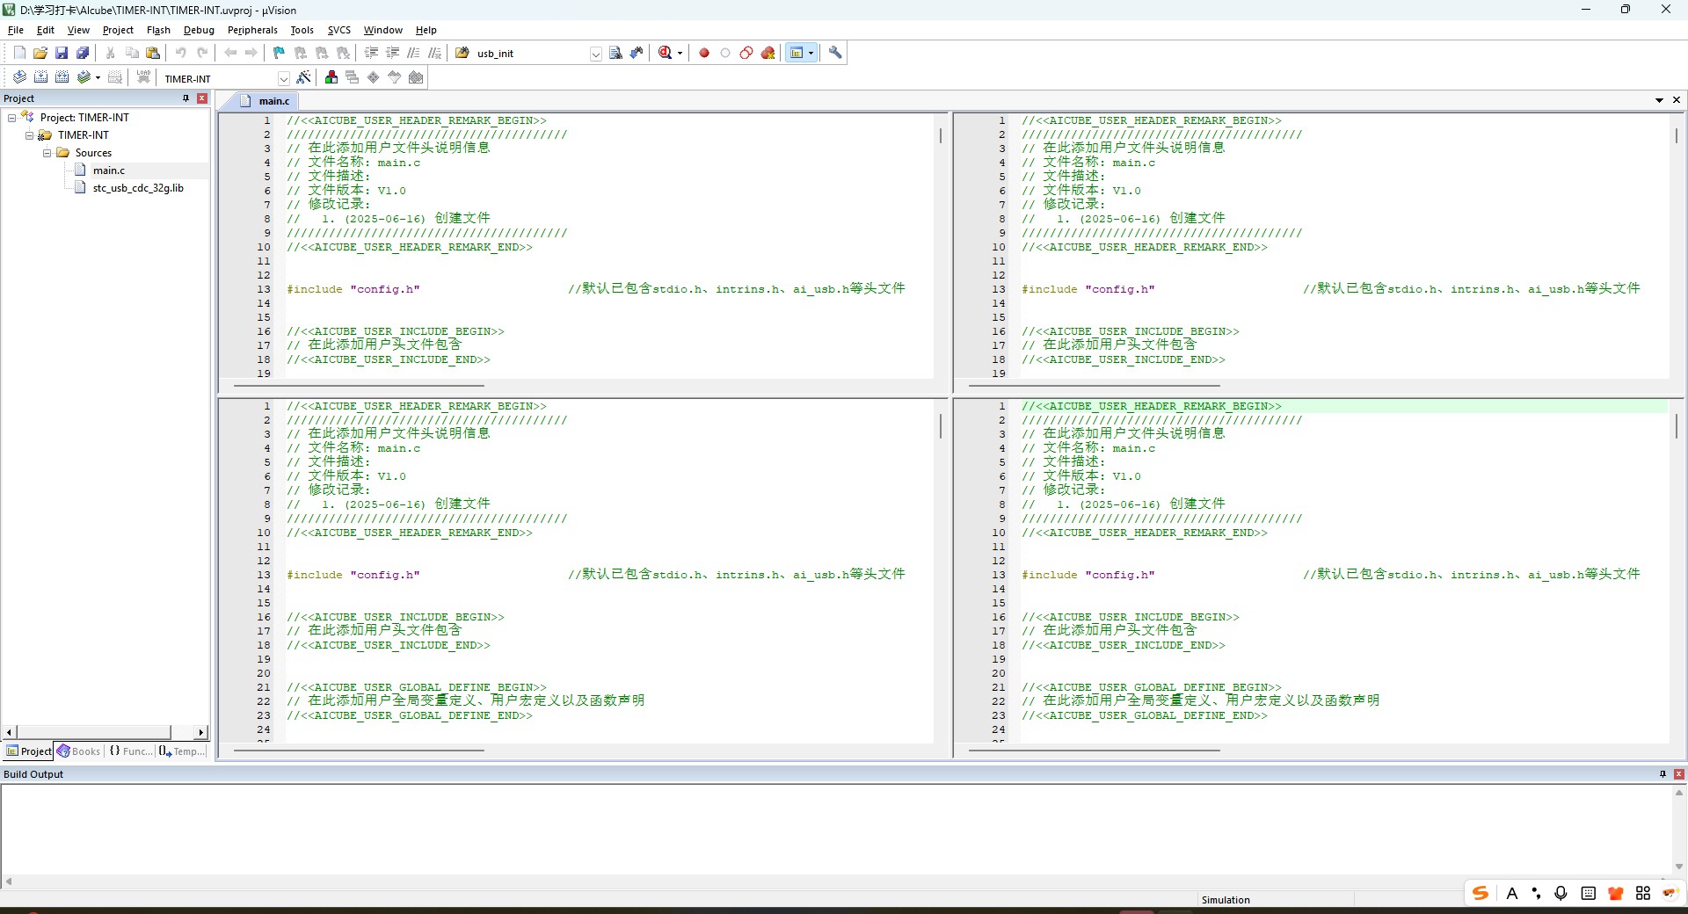This screenshot has height=914, width=1688.
Task: Open Options for Target magic wand icon
Action: [304, 77]
